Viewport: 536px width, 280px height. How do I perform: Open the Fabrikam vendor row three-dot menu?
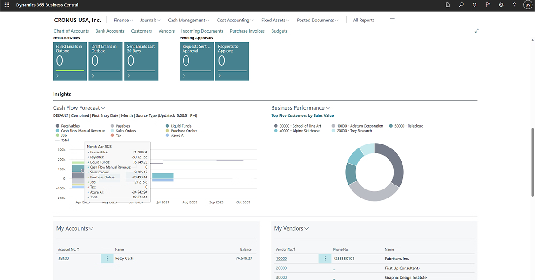[325, 259]
